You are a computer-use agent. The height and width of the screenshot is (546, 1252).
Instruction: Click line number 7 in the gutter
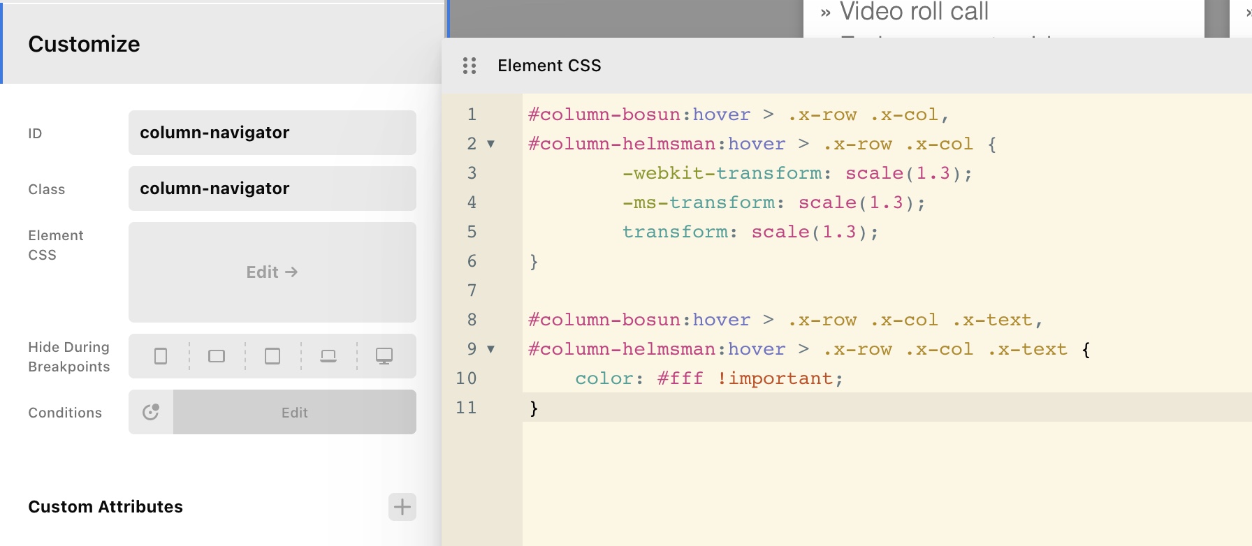(472, 290)
